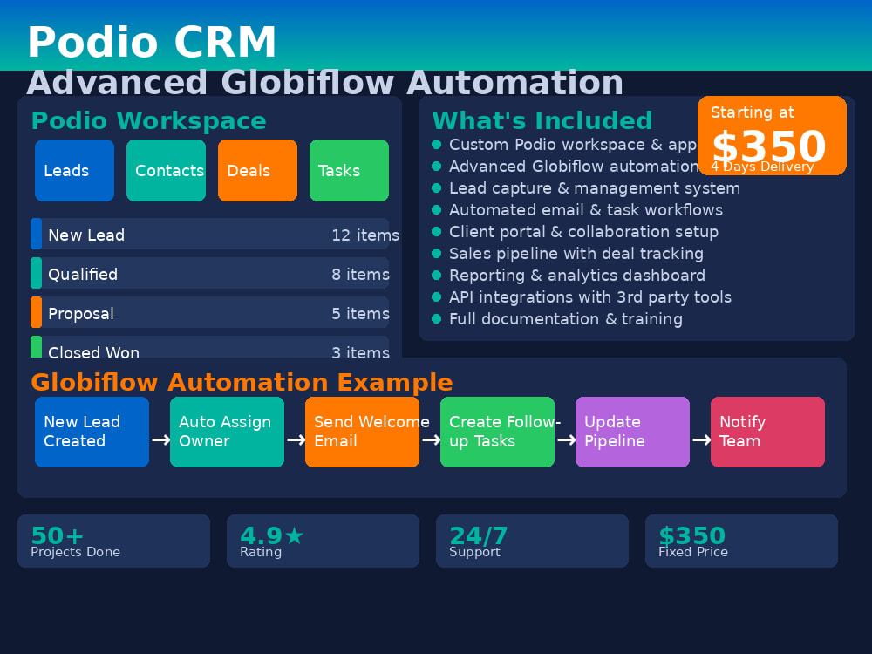Click the orange marker beside Proposal
This screenshot has height=654, width=872.
[x=36, y=312]
